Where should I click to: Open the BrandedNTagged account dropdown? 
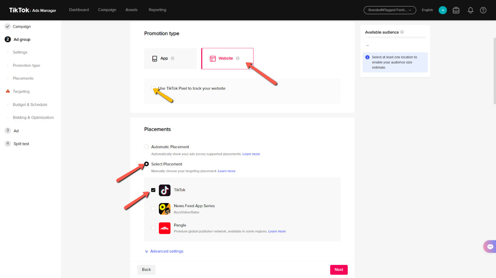[x=390, y=10]
